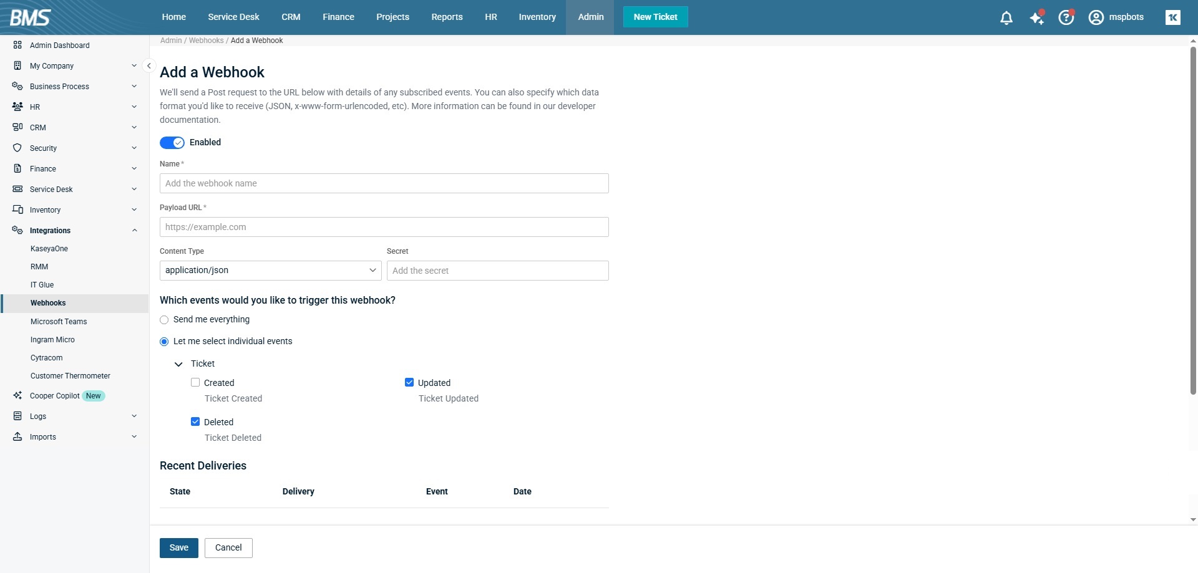1198x573 pixels.
Task: Click into the Payload URL field
Action: click(x=384, y=227)
